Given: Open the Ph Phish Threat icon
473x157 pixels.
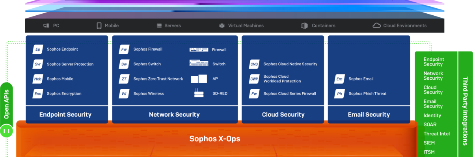Looking at the screenshot, I should pos(339,94).
